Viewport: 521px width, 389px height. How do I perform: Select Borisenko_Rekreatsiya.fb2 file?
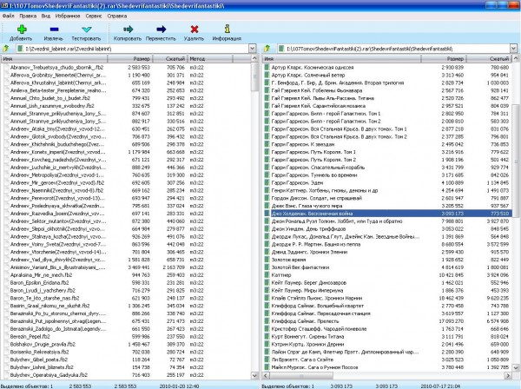click(x=40, y=352)
